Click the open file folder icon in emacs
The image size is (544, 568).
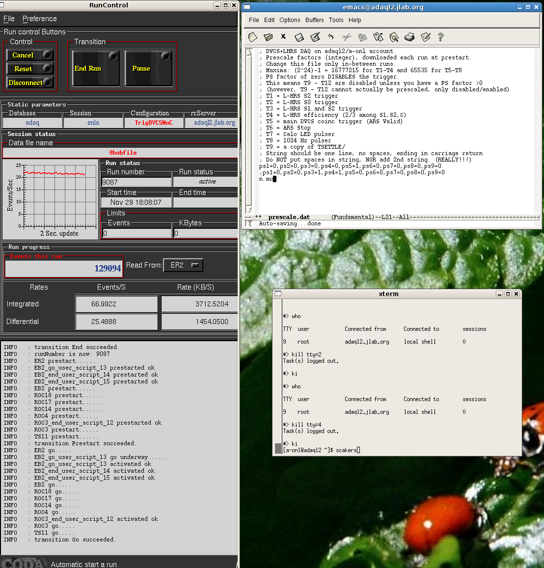(x=268, y=37)
